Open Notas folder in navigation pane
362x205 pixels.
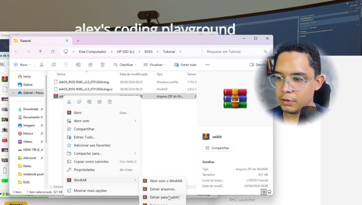pos(27,166)
